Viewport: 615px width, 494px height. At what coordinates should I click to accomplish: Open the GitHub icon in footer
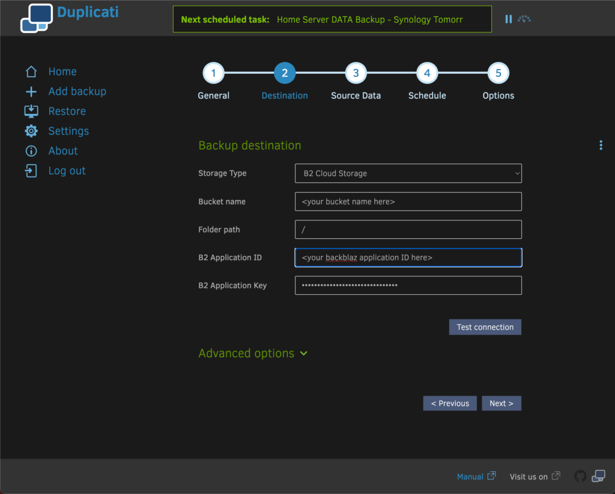[580, 476]
